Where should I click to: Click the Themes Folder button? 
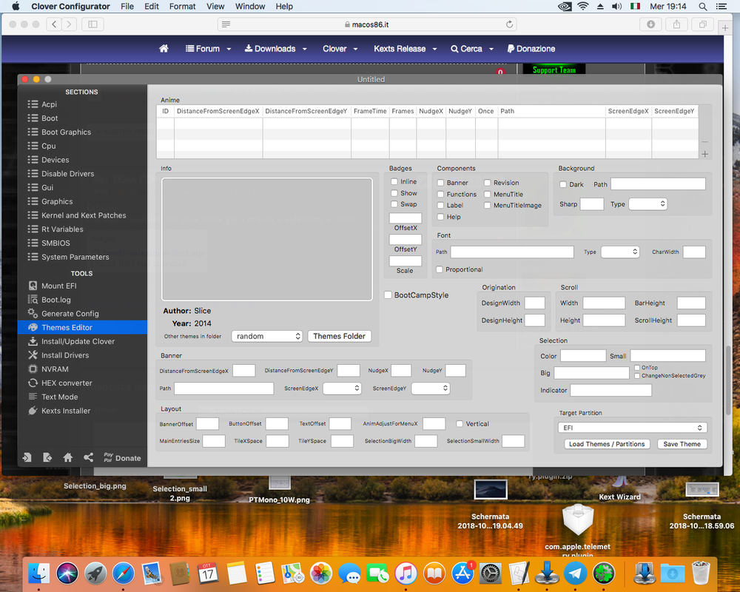click(x=340, y=336)
